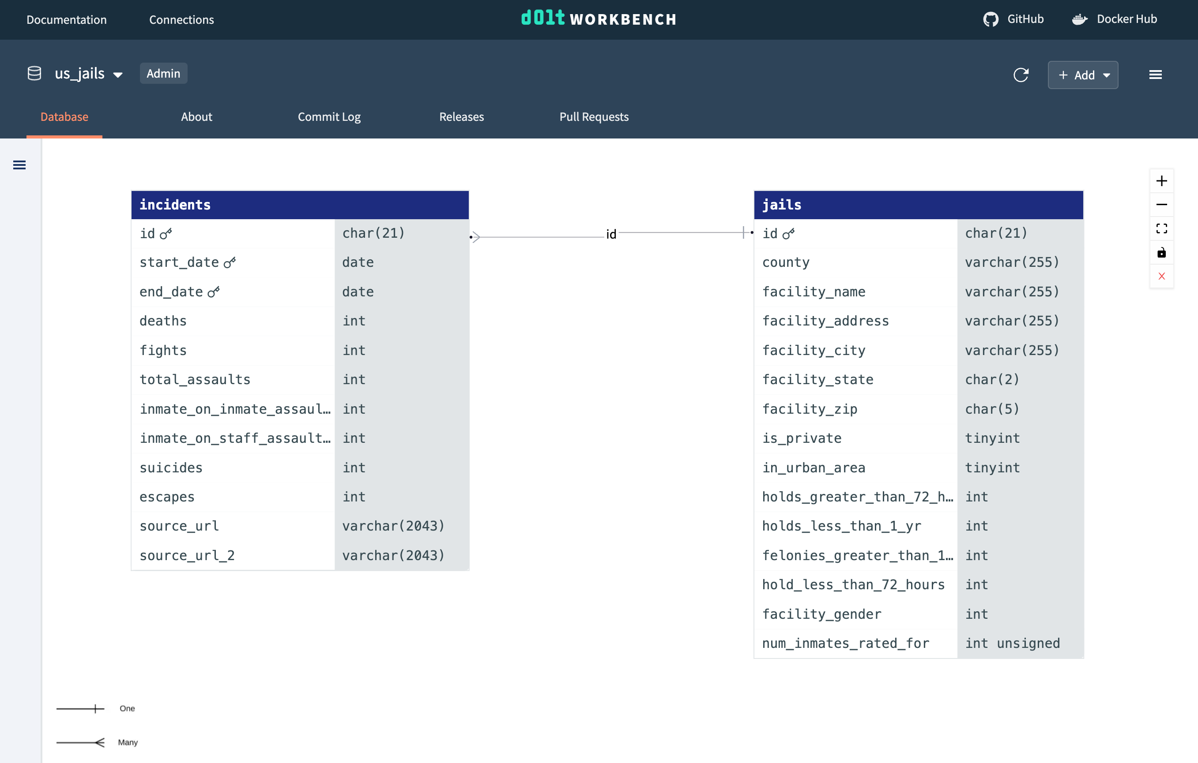Click key icon next to jails id
The width and height of the screenshot is (1198, 763).
[788, 234]
